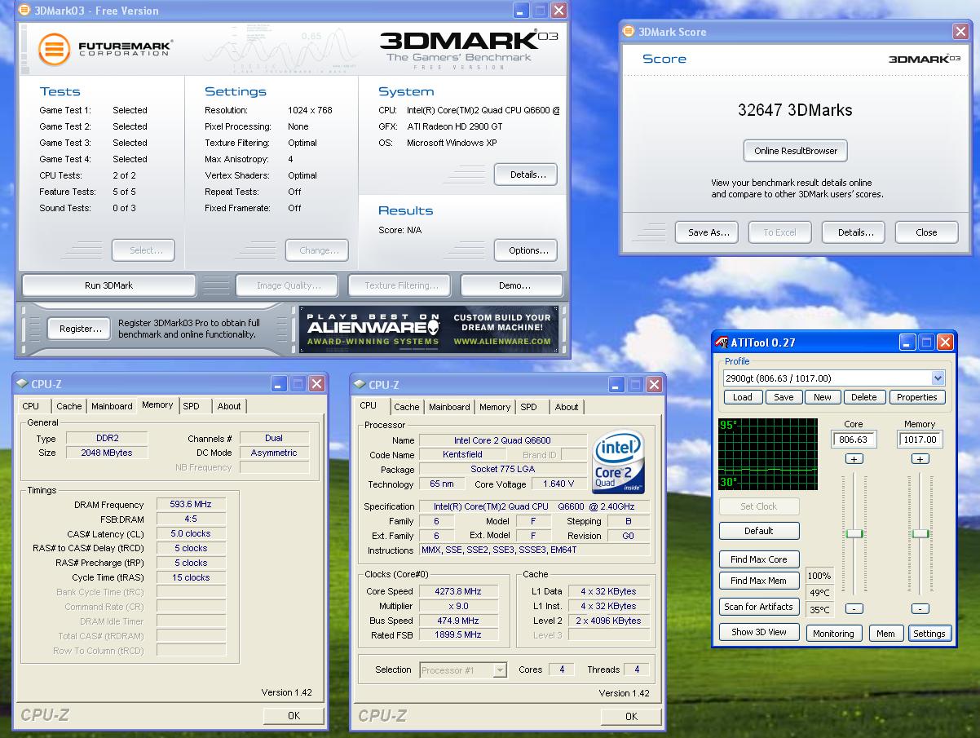Open About tab in right CPU-Z window
Viewport: 980px width, 738px height.
point(567,407)
